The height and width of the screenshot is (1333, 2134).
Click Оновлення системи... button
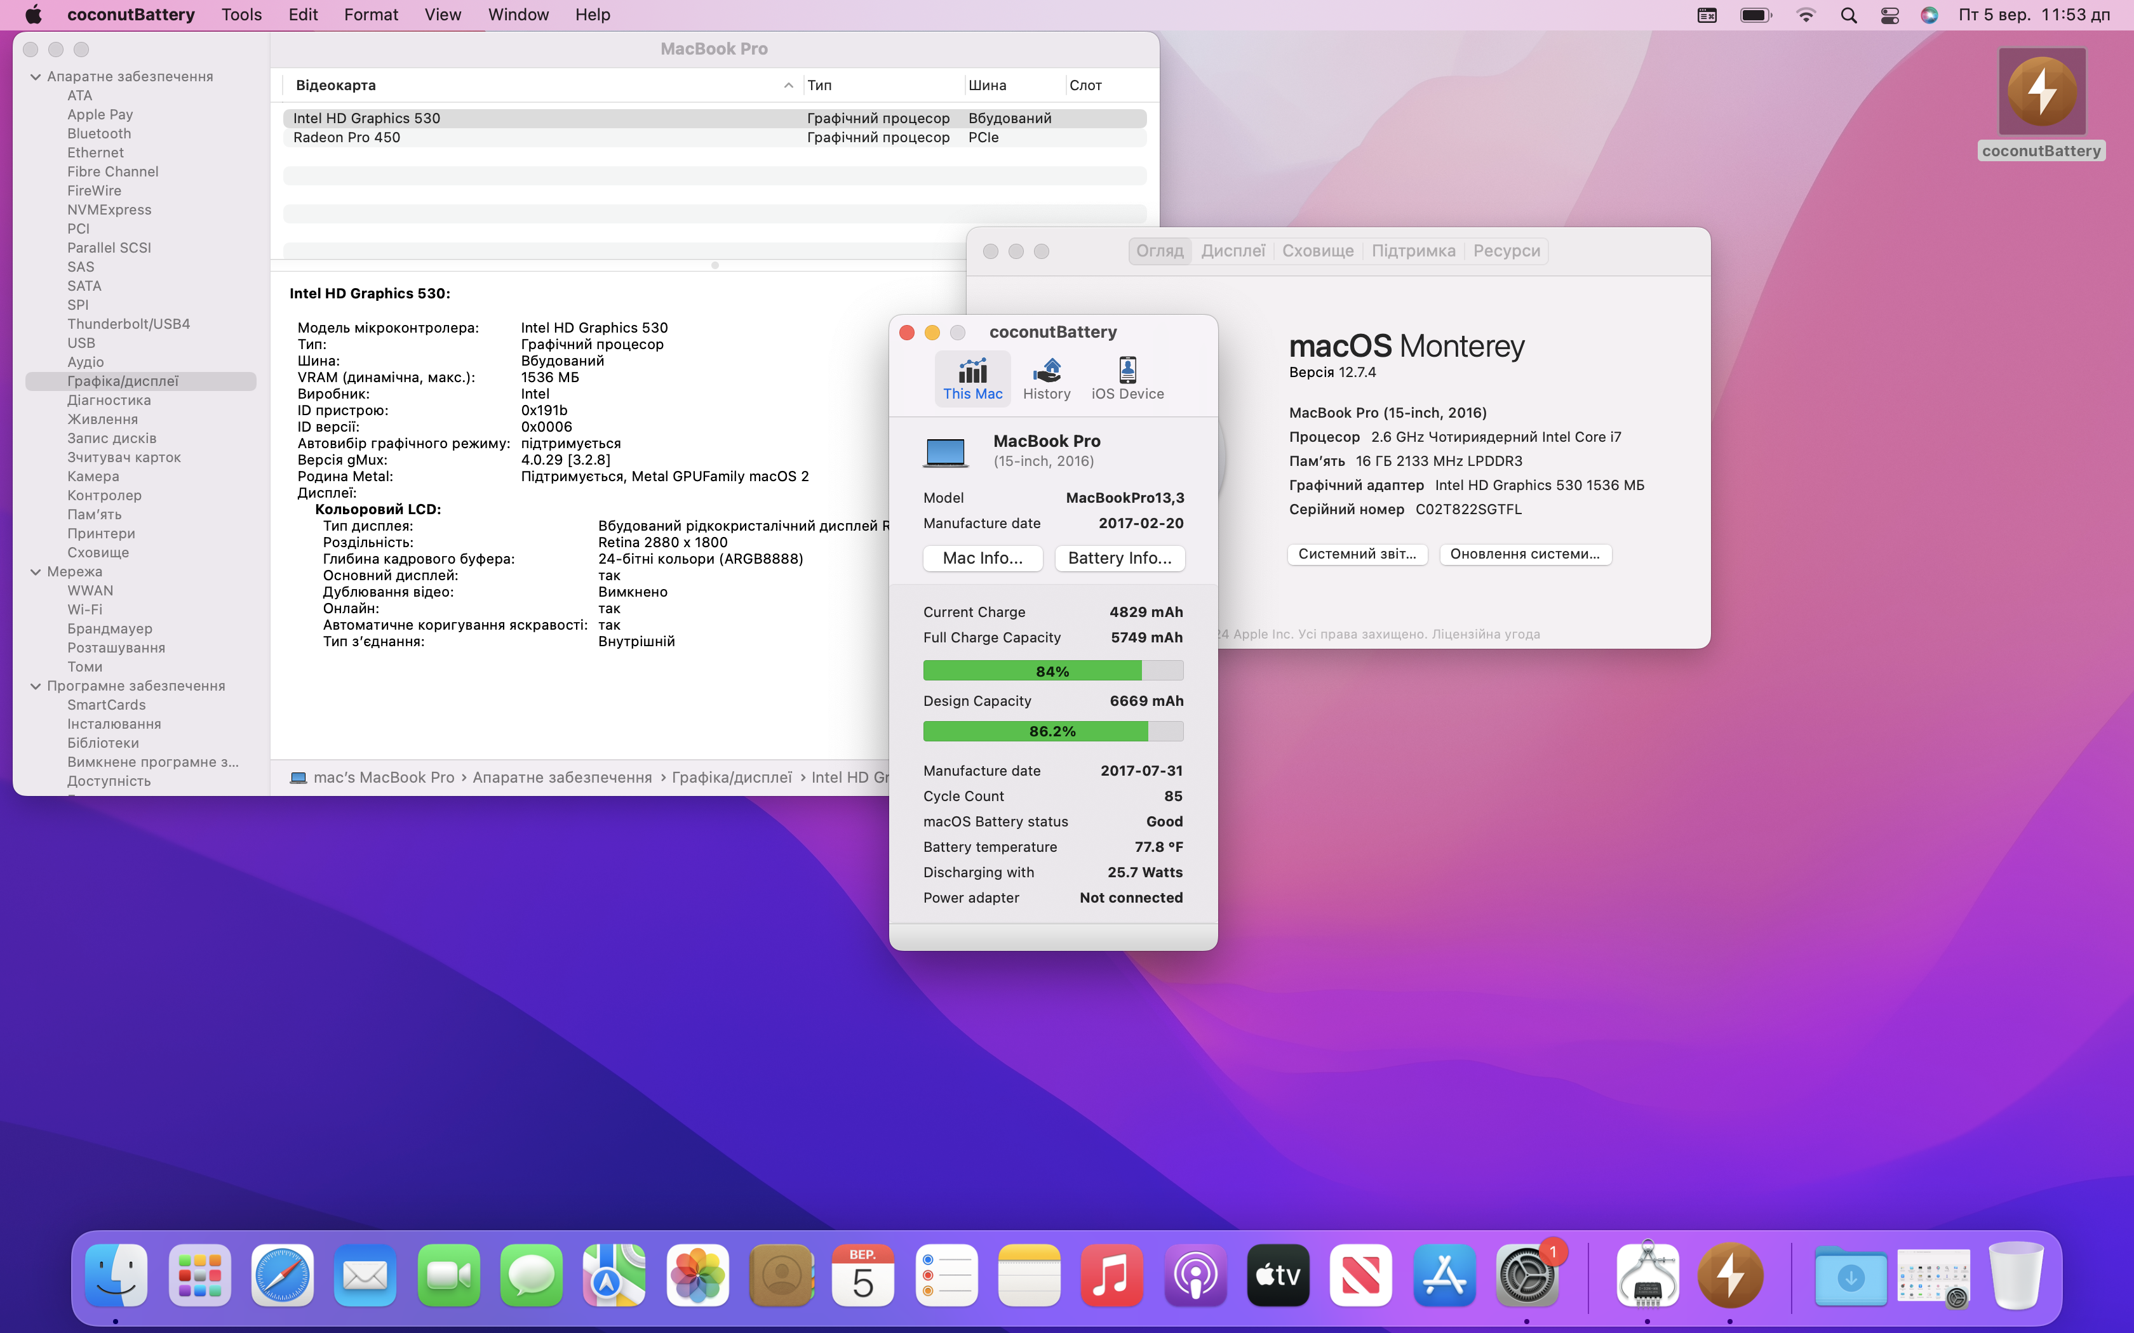1525,554
